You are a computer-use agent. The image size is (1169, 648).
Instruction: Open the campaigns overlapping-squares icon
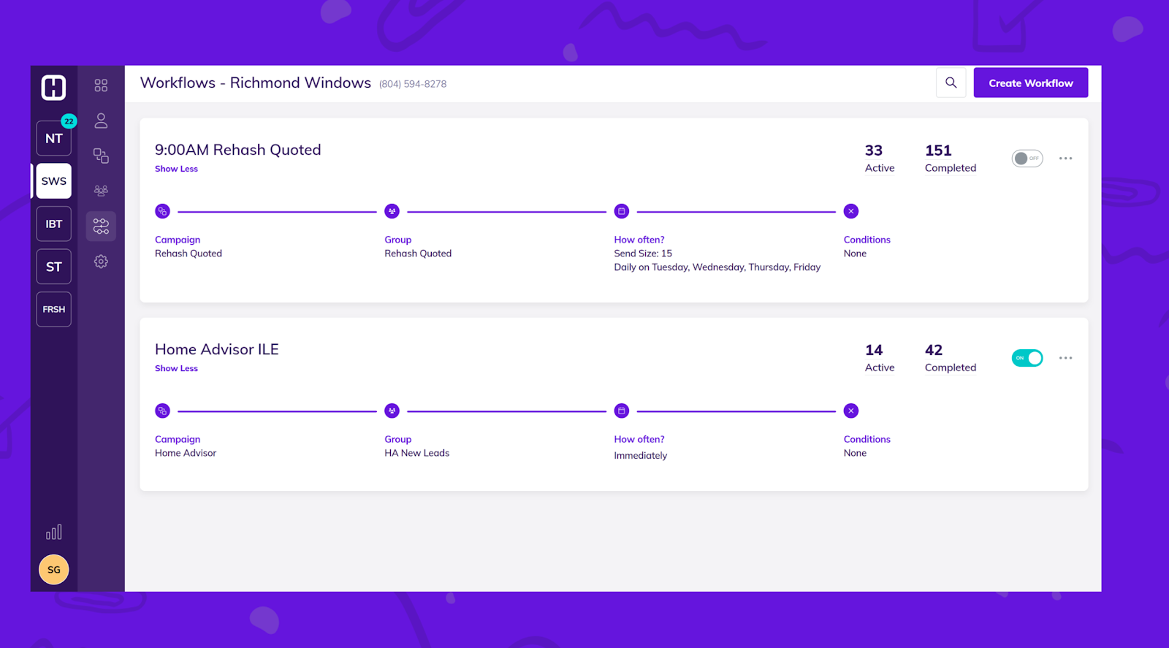[x=101, y=156]
